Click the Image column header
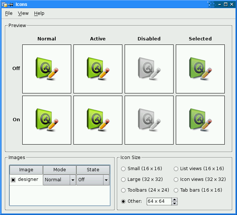Screen dimensions: 237x215 pyautogui.click(x=26, y=170)
